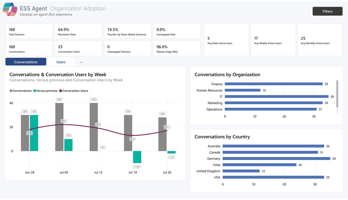Click the teal Versus previous legend swatch
The image size is (348, 200).
(x=35, y=91)
